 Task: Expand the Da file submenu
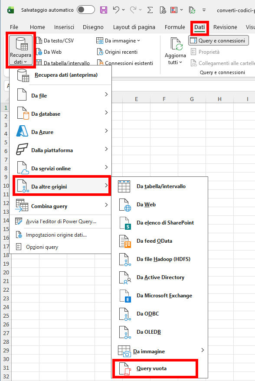[x=61, y=95]
